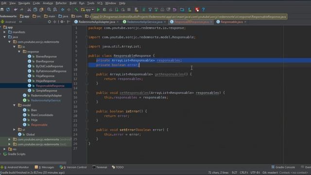Click the Undo arrow in the toolbar
Screen dimensions: 311x175
(x=16, y=10)
